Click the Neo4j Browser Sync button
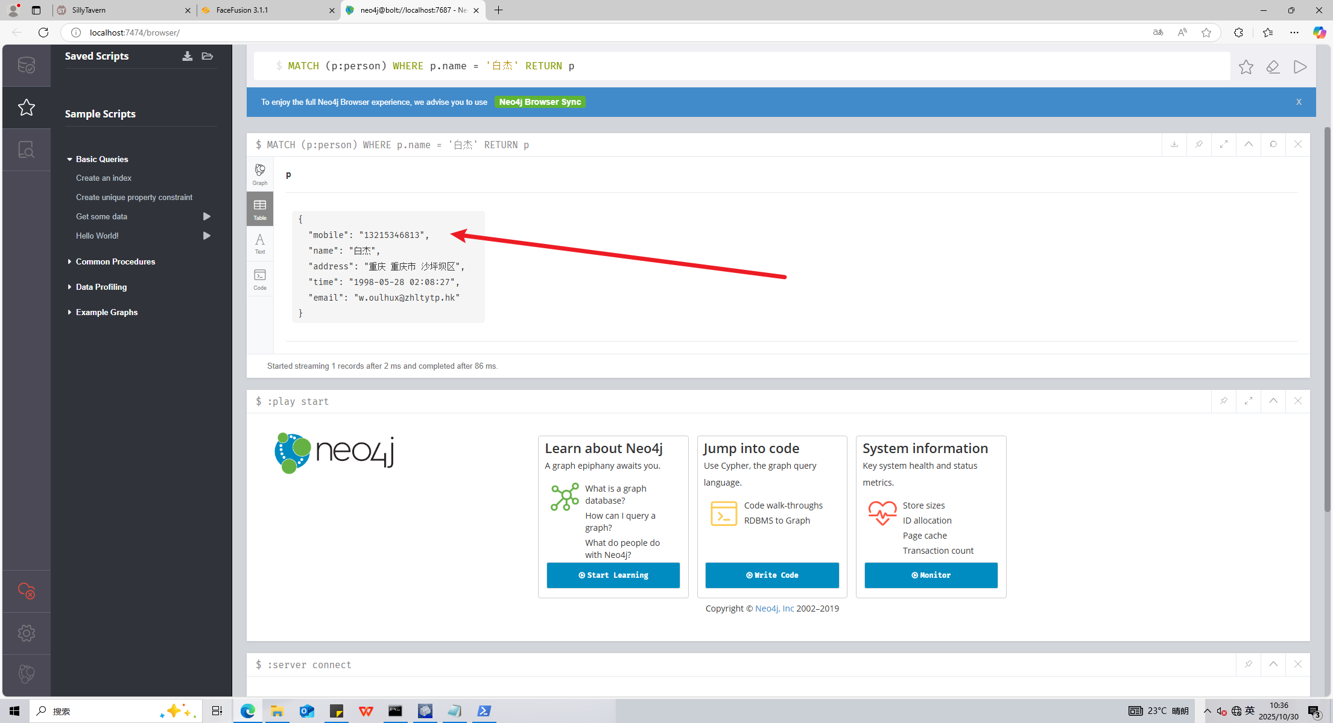This screenshot has width=1333, height=723. 540,102
